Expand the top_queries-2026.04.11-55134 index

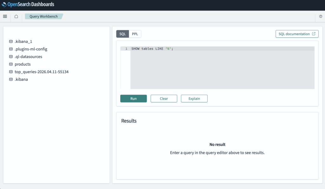point(41,72)
